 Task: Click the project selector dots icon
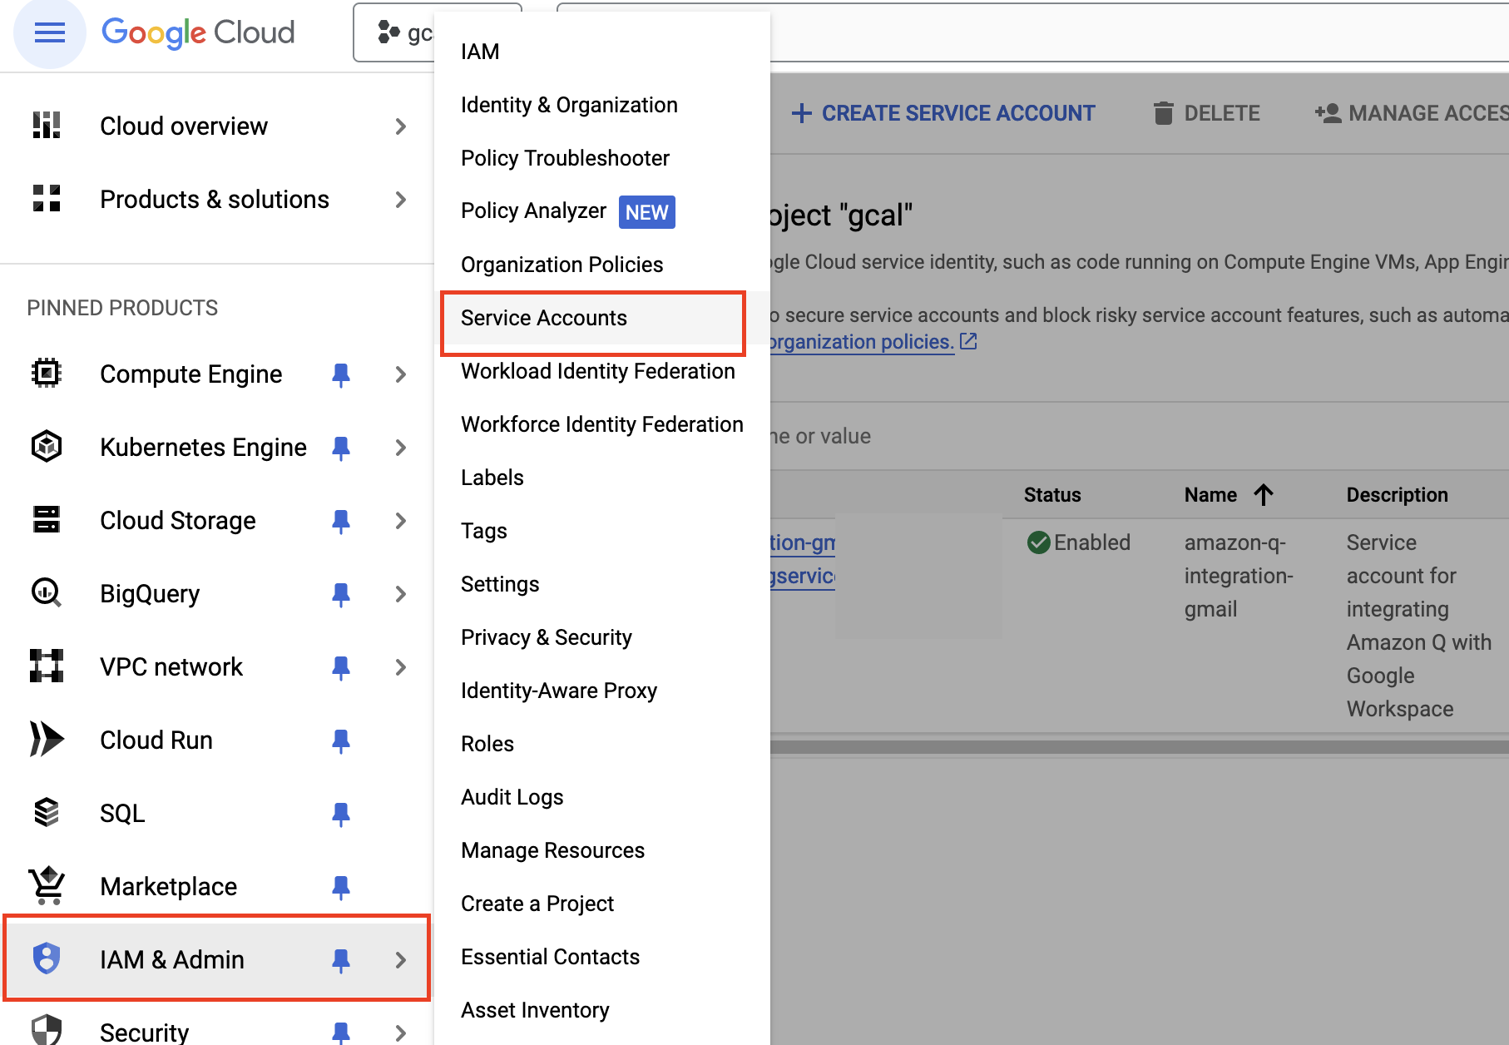pyautogui.click(x=388, y=32)
